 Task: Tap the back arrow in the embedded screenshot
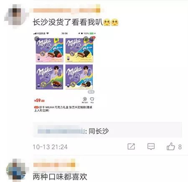pyautogui.click(x=37, y=39)
